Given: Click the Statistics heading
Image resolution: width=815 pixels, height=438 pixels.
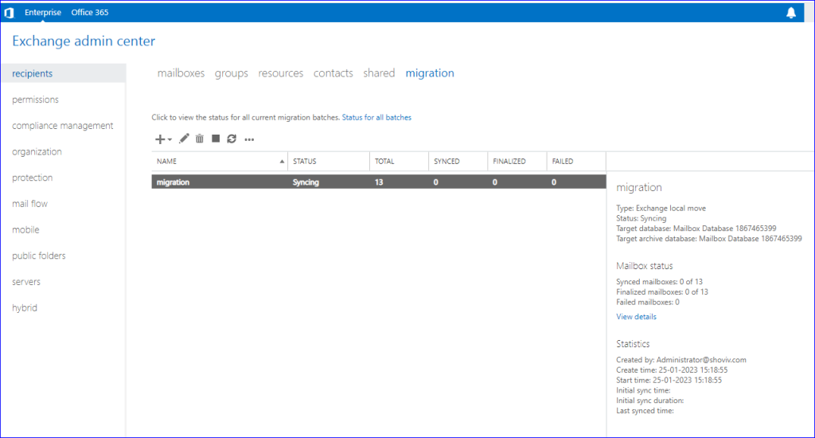Looking at the screenshot, I should pos(633,344).
